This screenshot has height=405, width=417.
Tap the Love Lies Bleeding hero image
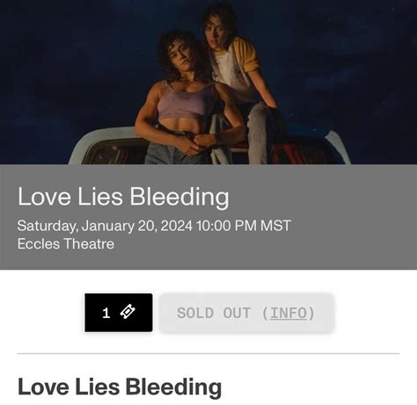(x=208, y=82)
